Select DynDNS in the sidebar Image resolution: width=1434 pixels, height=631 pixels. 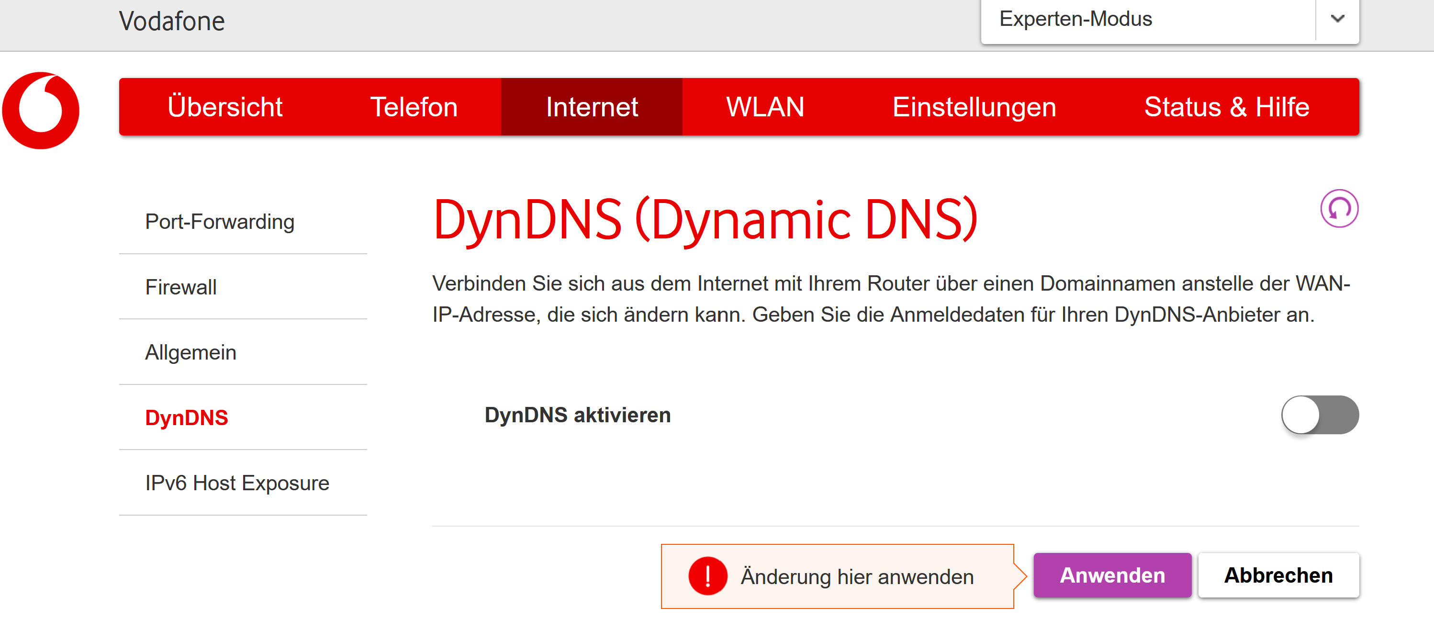click(243, 417)
